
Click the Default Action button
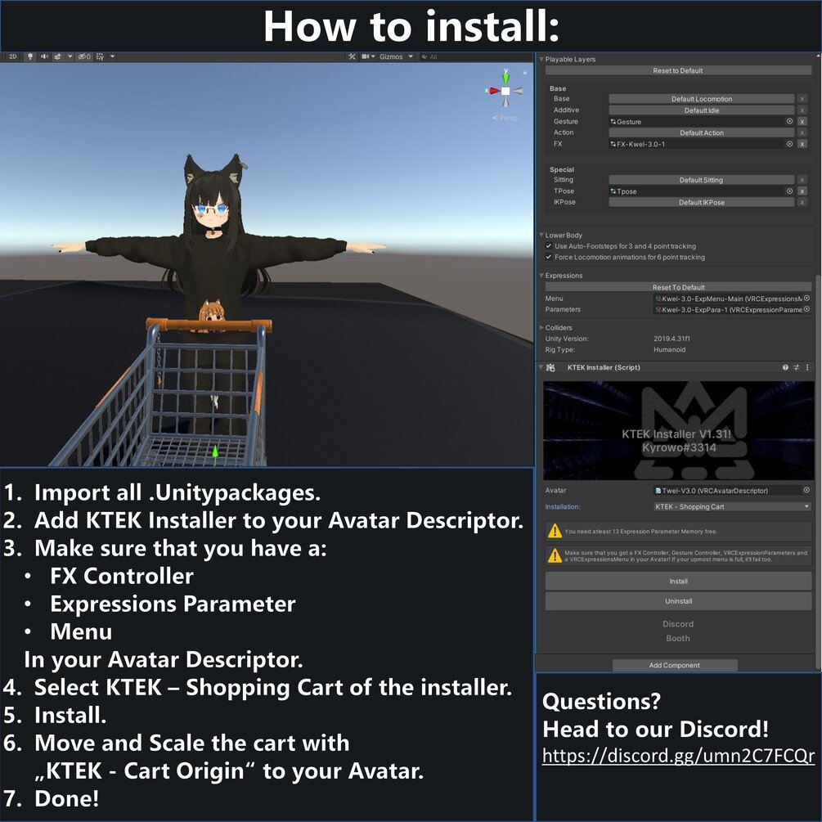pyautogui.click(x=702, y=133)
